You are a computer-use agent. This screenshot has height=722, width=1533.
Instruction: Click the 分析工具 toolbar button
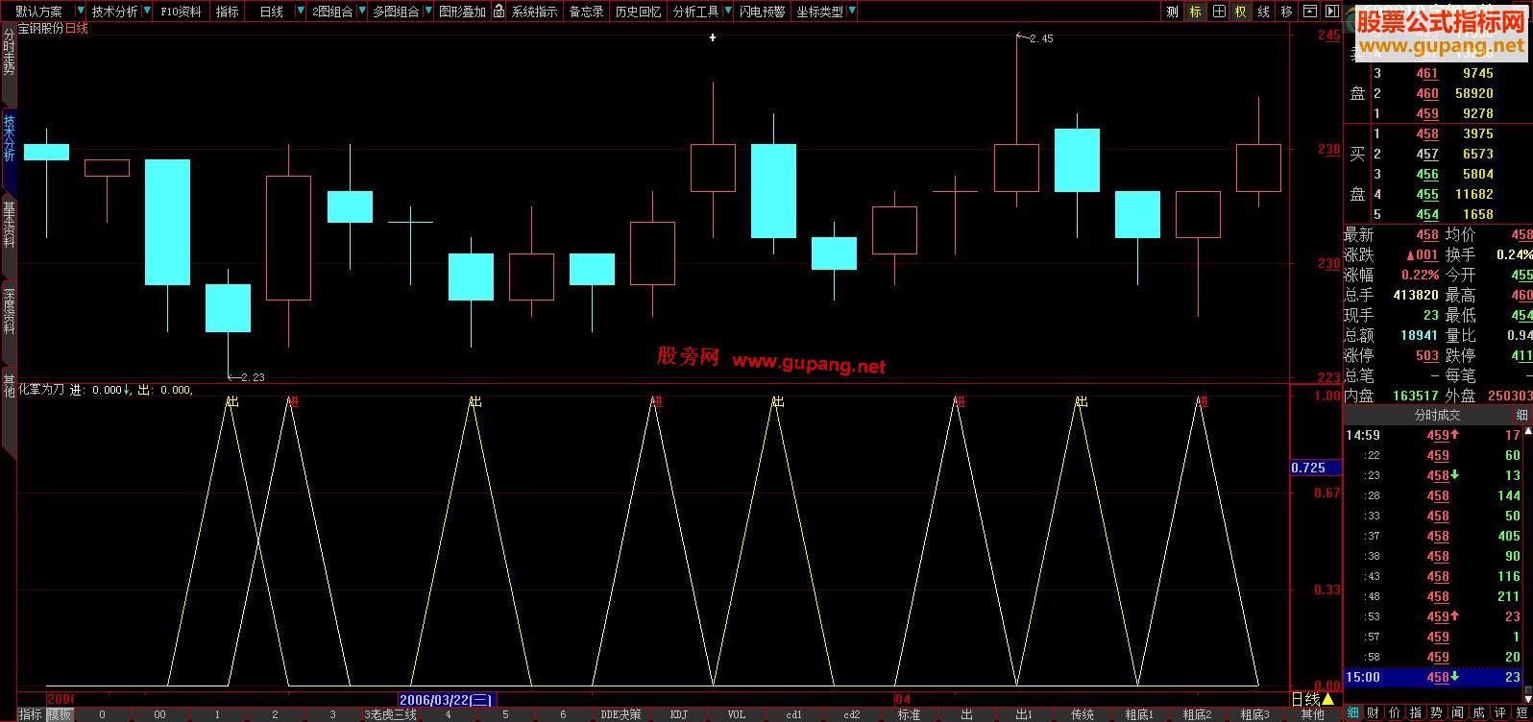(695, 12)
